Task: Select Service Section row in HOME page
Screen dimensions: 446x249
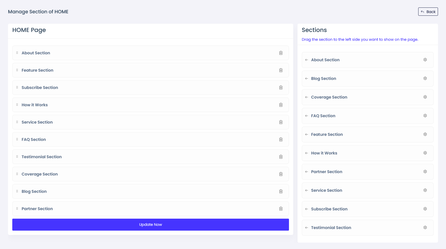Action: click(37, 122)
